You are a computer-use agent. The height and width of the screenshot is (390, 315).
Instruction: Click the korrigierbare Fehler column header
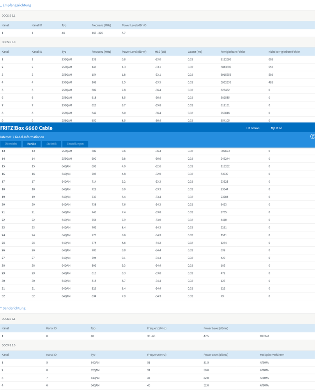click(233, 52)
